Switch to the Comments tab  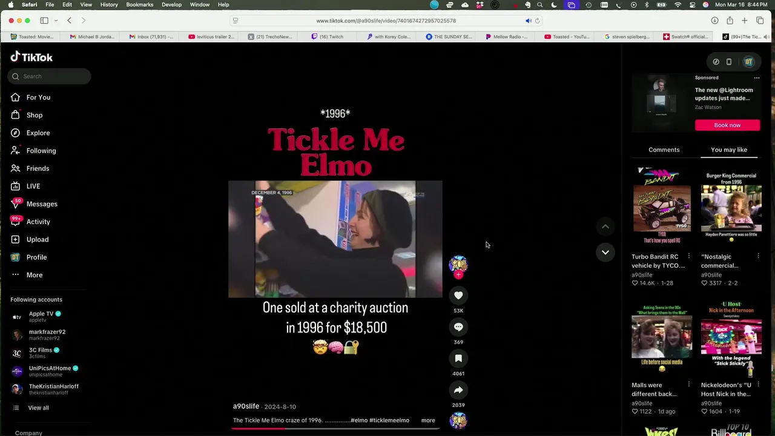664,150
